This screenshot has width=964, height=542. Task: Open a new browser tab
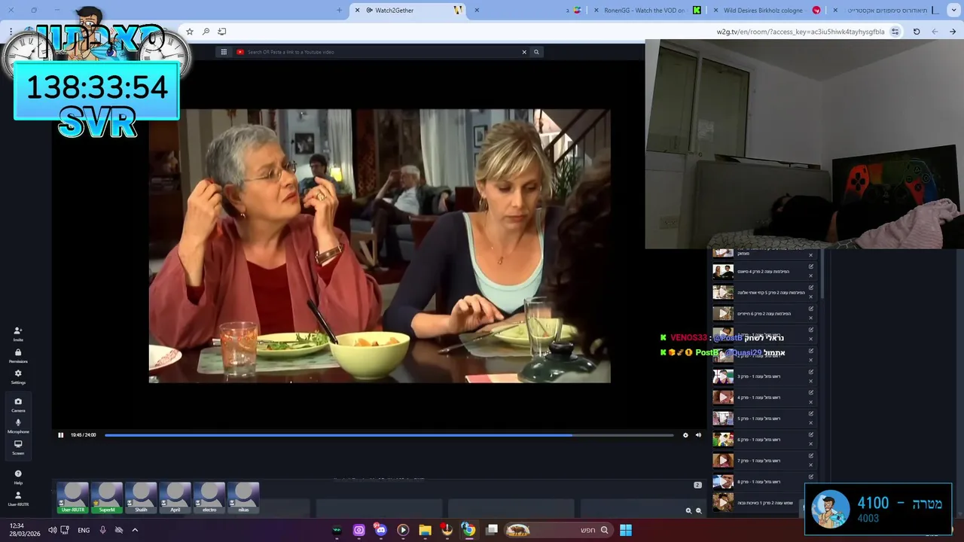pos(339,10)
